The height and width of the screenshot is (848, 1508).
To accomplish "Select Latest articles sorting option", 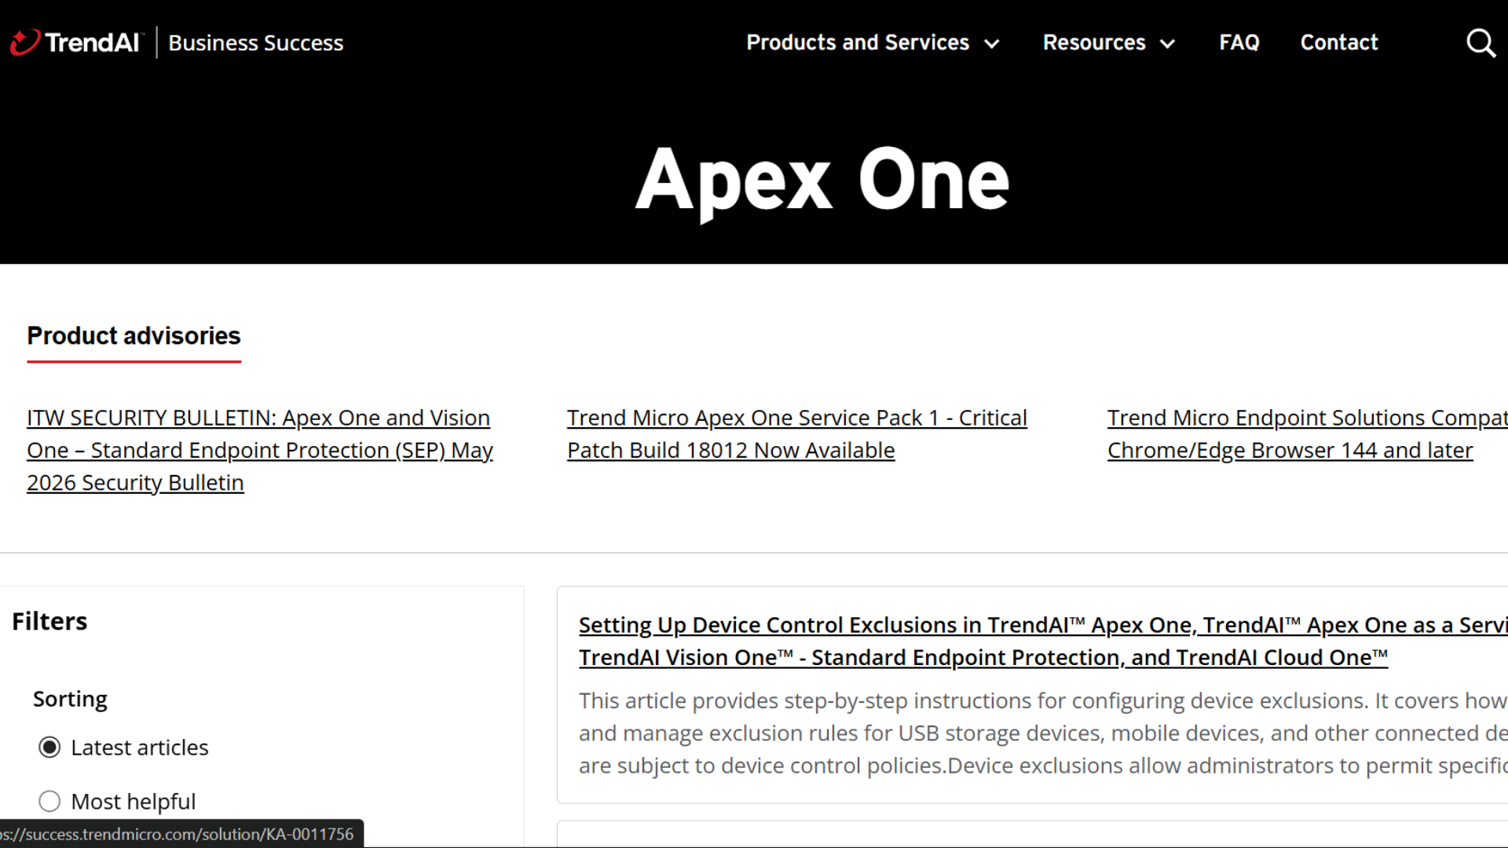I will click(x=124, y=747).
